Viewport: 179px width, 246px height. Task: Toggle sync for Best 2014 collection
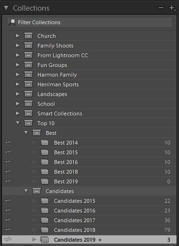[x=8, y=142]
